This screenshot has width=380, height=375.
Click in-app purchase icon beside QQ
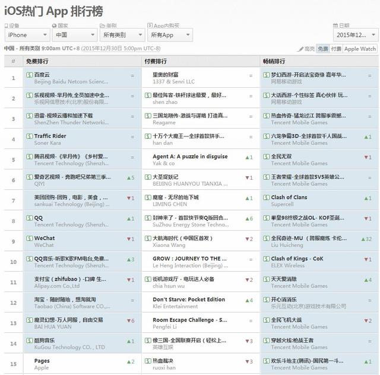tap(29, 218)
